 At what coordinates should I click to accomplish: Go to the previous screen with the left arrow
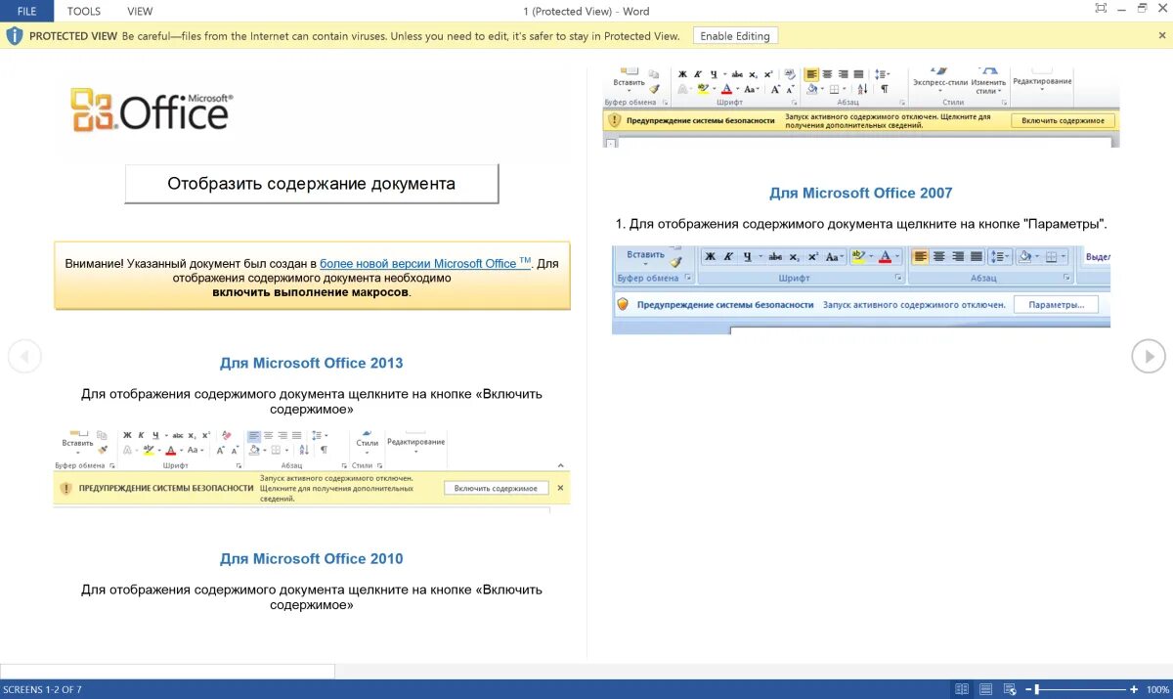(x=24, y=356)
